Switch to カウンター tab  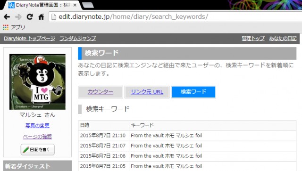[101, 92]
